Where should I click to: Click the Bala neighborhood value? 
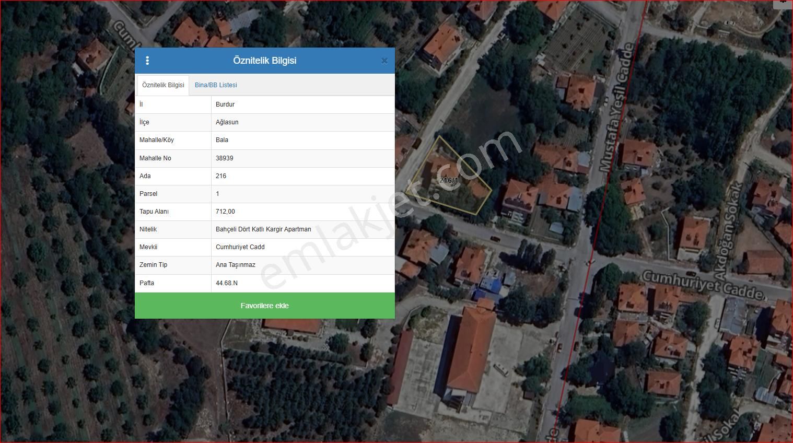click(x=222, y=140)
